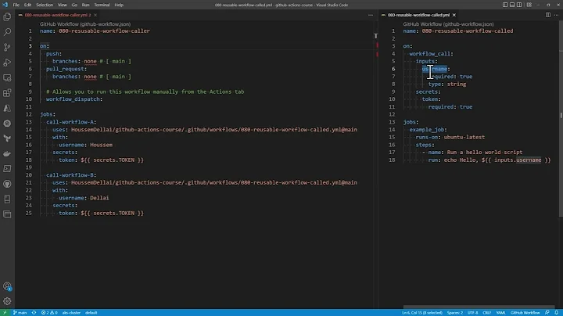563x316 pixels.
Task: Click the Ln 6, Col 15 cursor position indicator
Action: click(422, 313)
